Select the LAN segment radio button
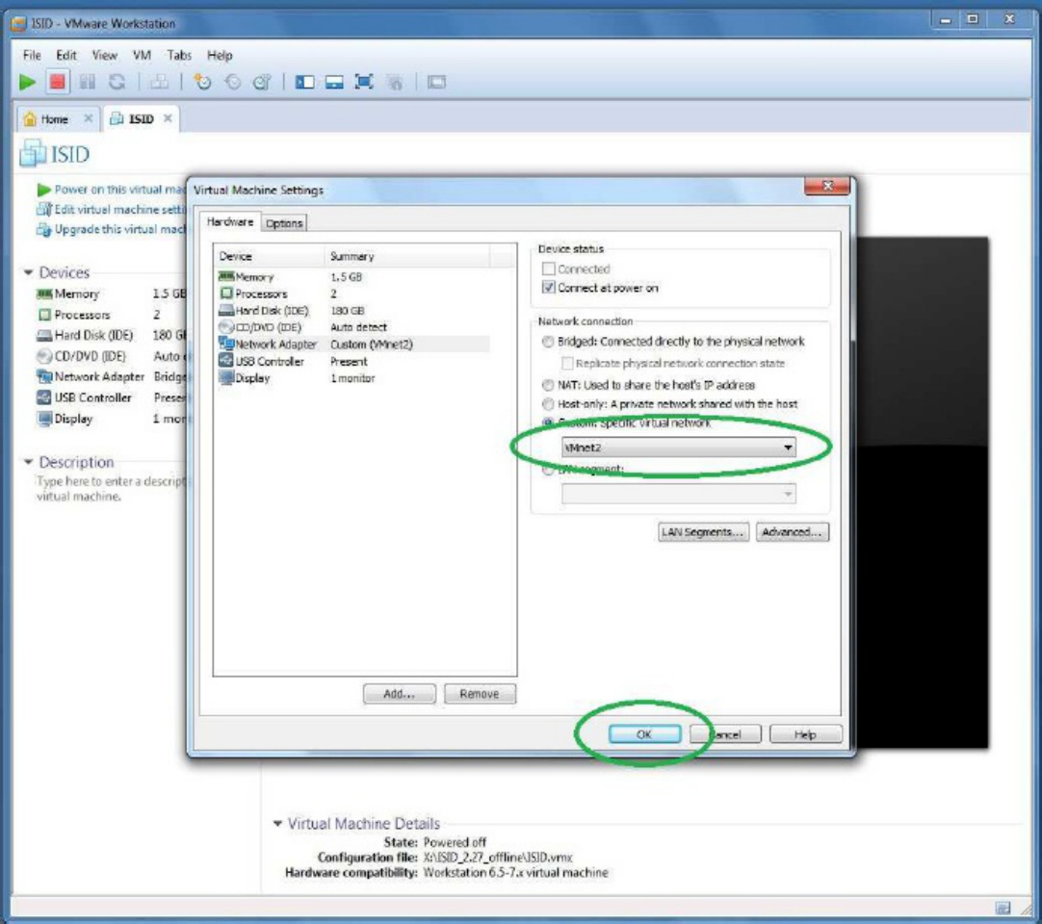Image resolution: width=1042 pixels, height=924 pixels. 548,470
